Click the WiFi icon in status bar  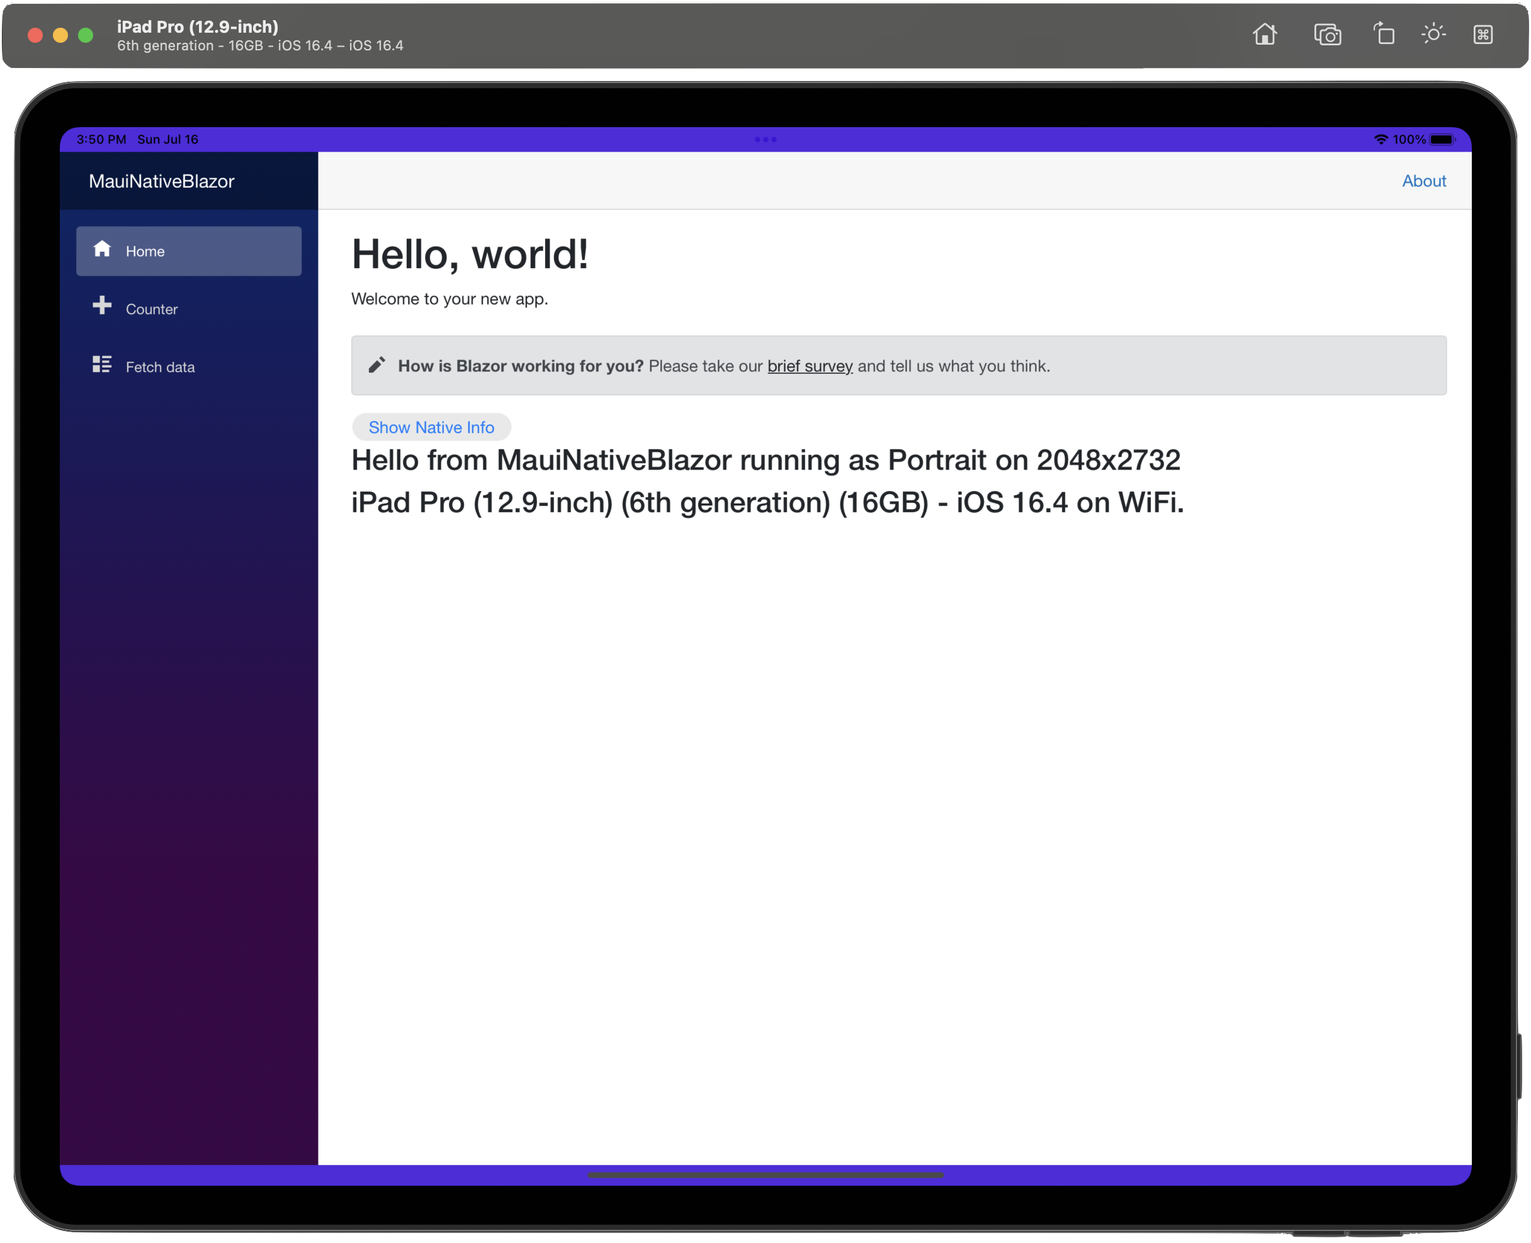pos(1380,139)
